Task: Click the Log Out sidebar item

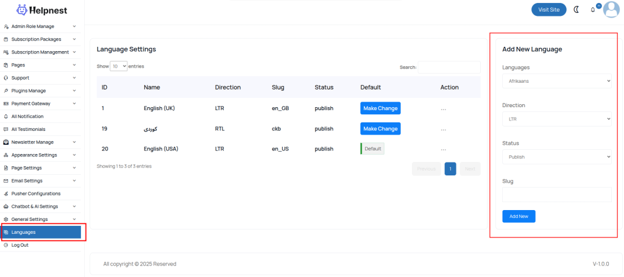Action: [19, 245]
